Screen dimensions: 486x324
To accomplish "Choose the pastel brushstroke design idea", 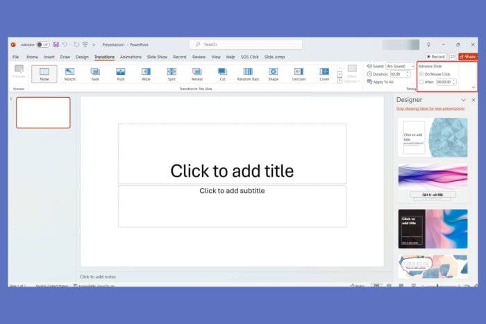I will (x=433, y=266).
